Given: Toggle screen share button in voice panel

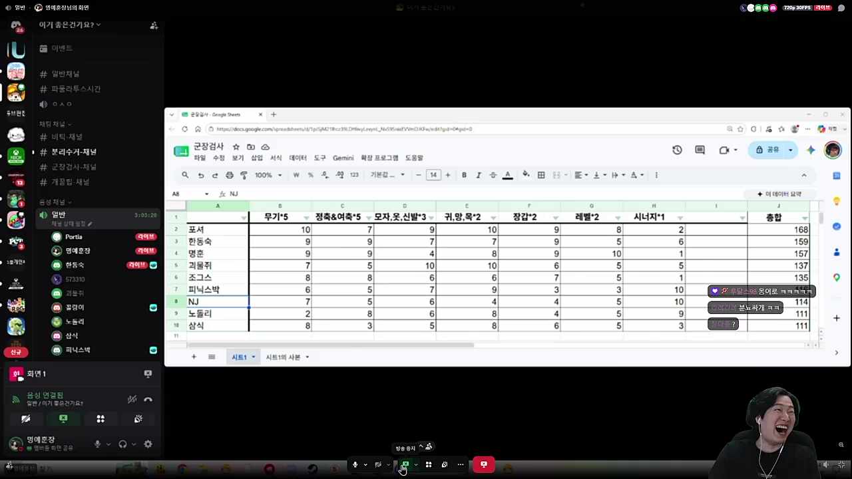Looking at the screenshot, I should click(x=63, y=419).
